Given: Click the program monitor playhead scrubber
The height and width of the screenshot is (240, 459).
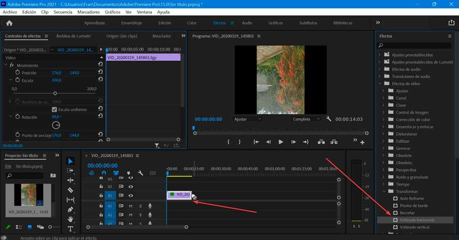Looking at the screenshot, I should pyautogui.click(x=194, y=128).
